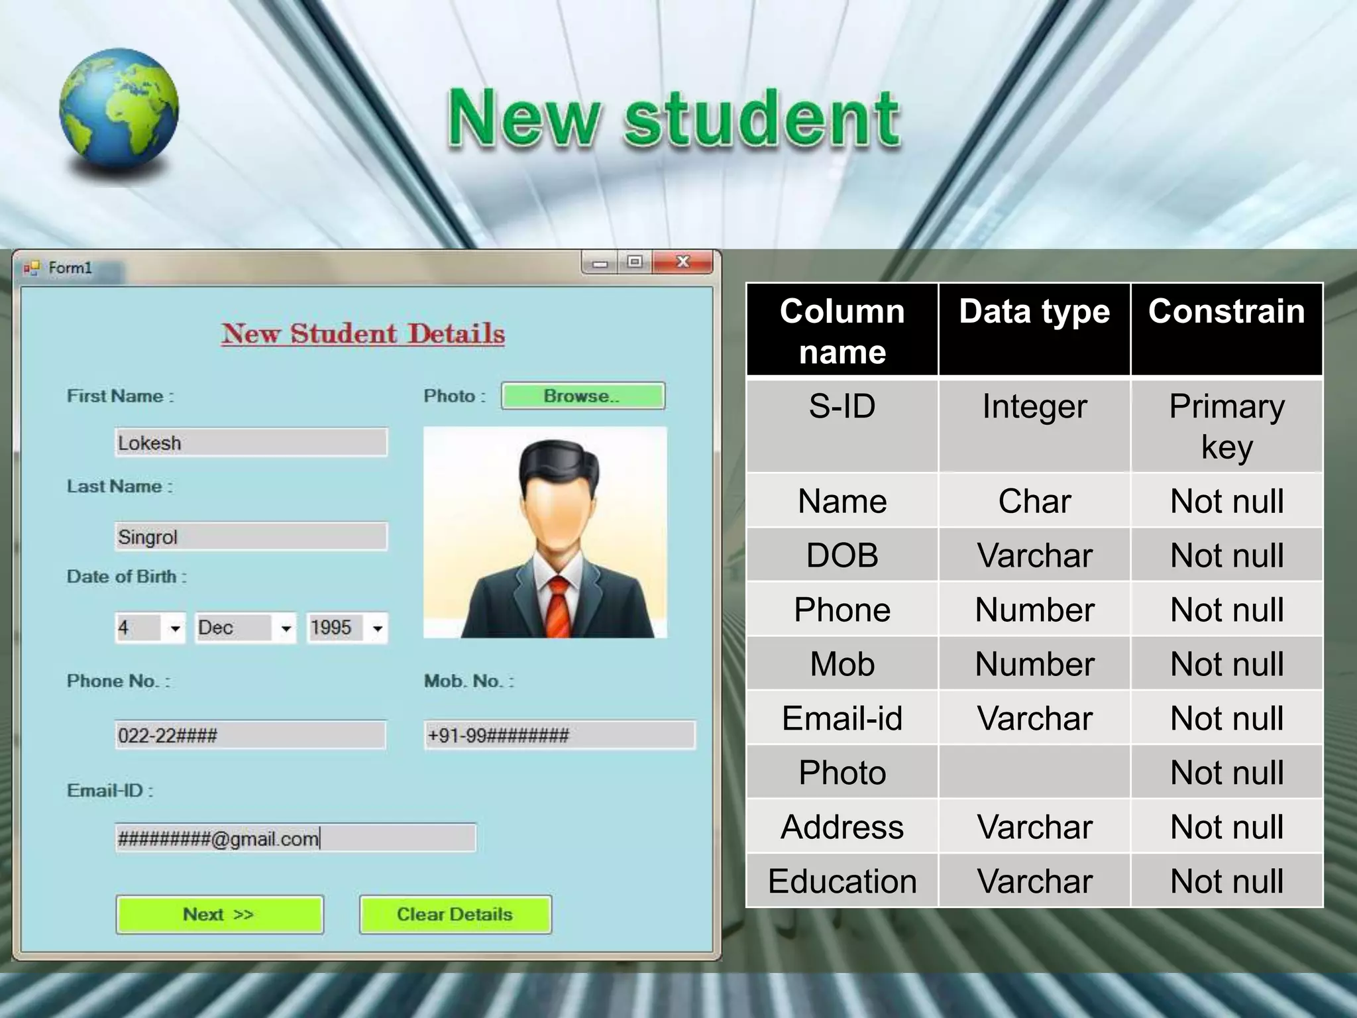Click the Email-ID input field
Image resolution: width=1357 pixels, height=1018 pixels.
tap(296, 838)
